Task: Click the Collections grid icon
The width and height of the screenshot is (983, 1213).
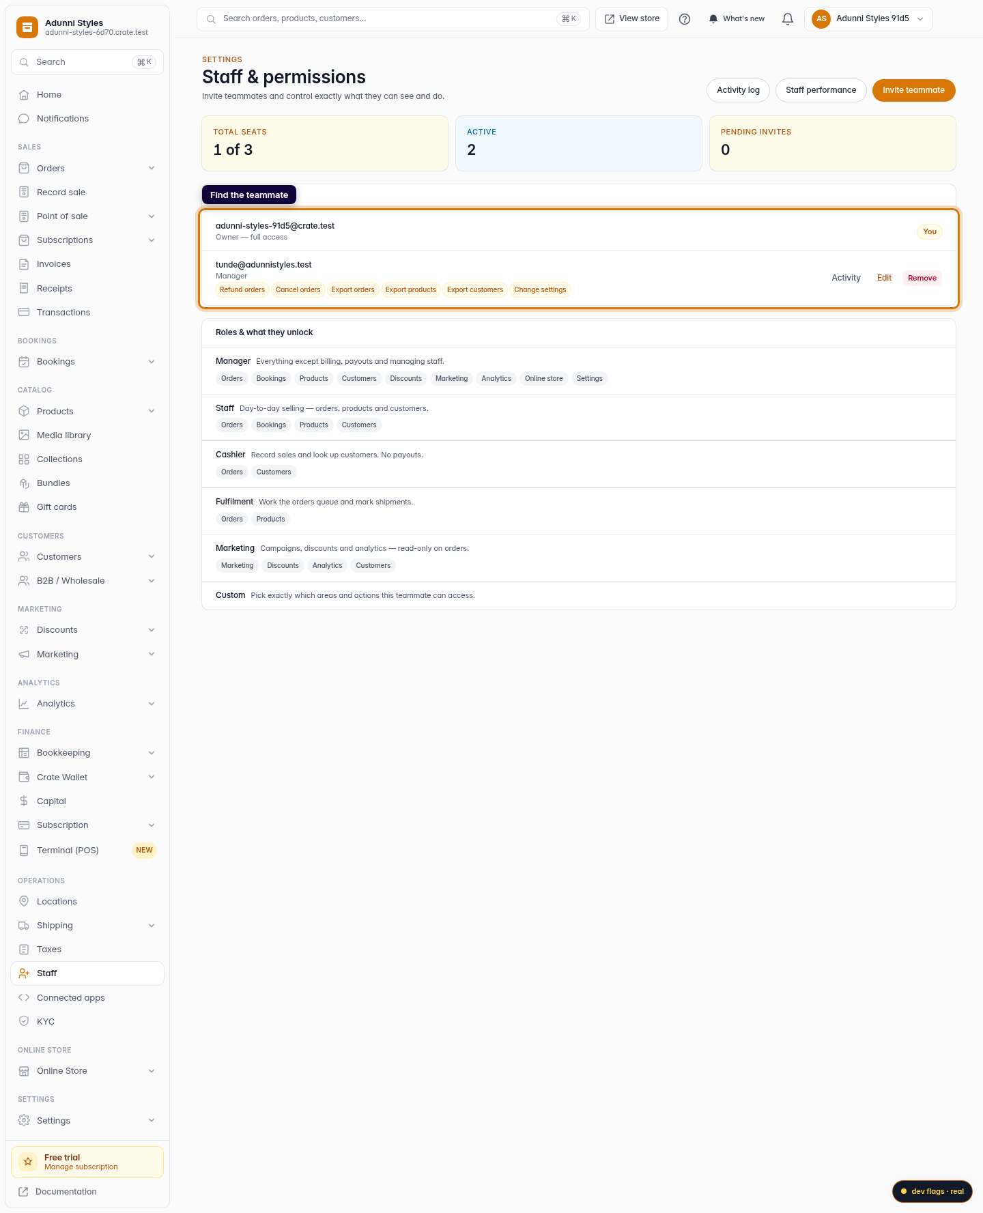Action: tap(24, 459)
